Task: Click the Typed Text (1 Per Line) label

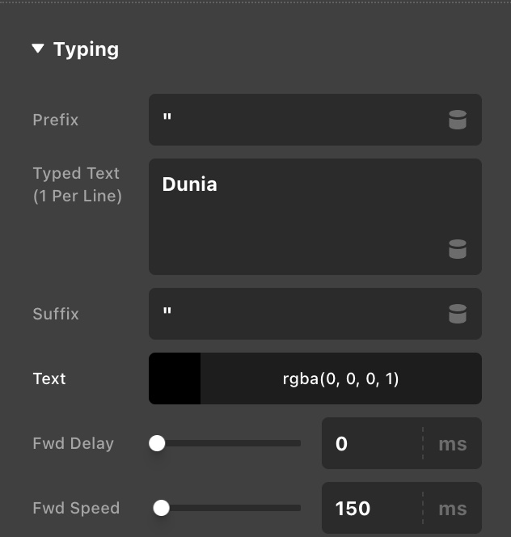Action: 77,184
